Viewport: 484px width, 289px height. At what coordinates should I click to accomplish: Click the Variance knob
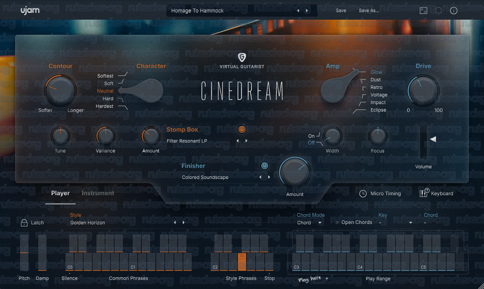105,136
